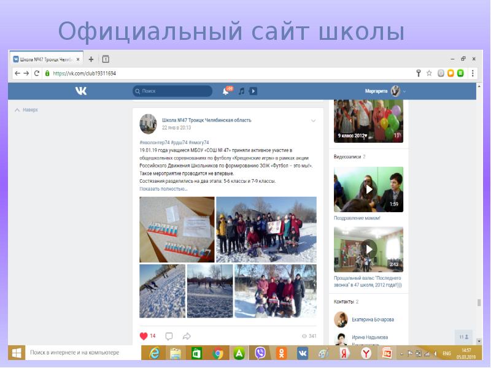Play the 'Поздравление мамам!' video
The width and height of the screenshot is (491, 368).
click(x=368, y=190)
